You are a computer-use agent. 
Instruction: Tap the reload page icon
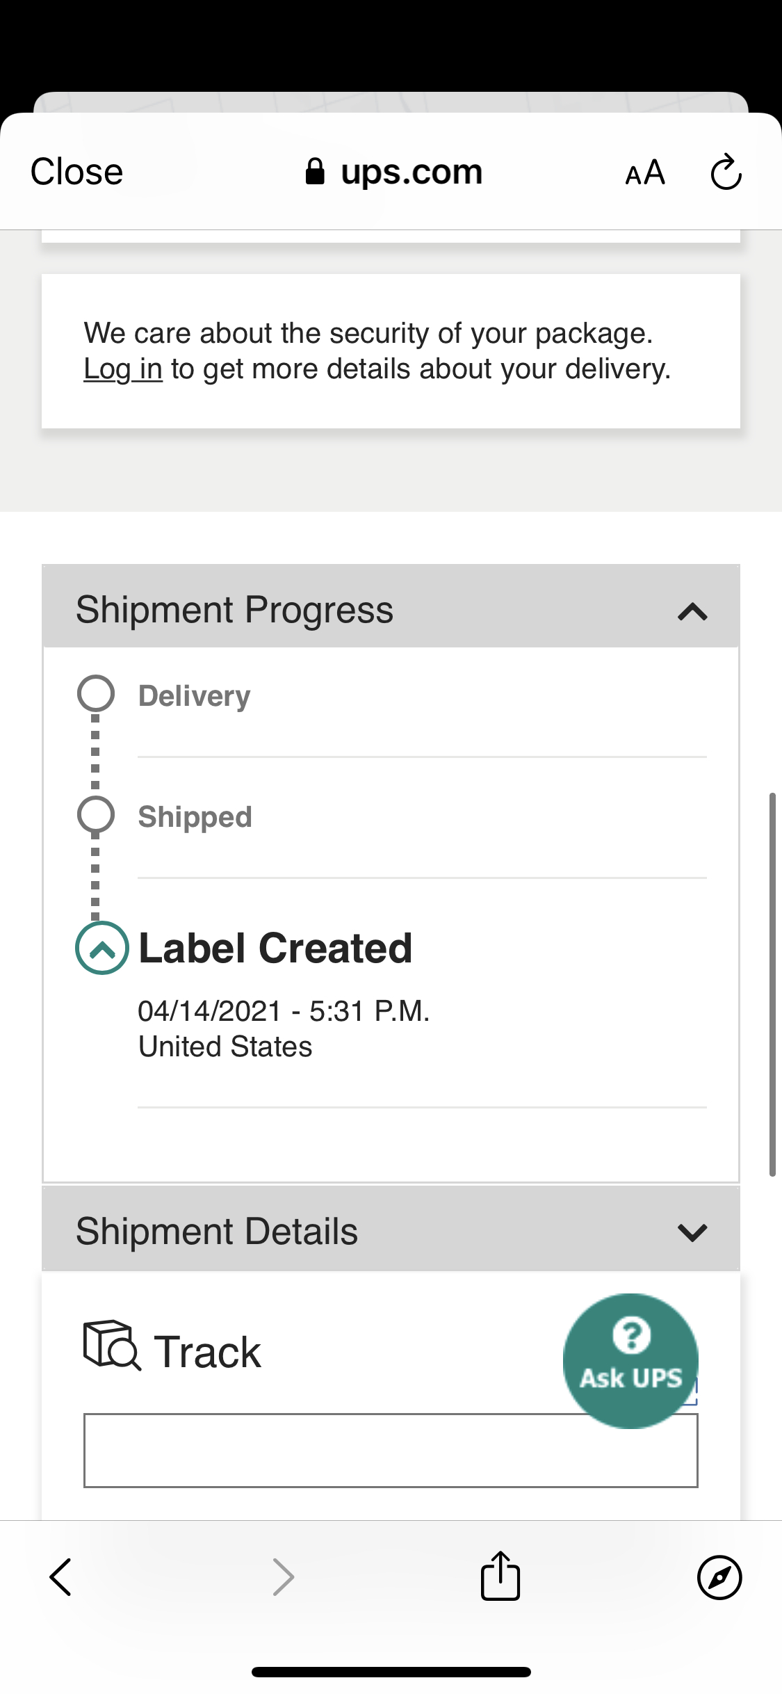click(x=726, y=172)
